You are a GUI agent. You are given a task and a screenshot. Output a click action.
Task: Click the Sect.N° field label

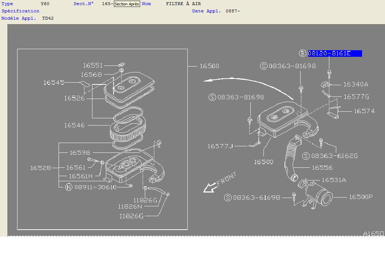(83, 4)
